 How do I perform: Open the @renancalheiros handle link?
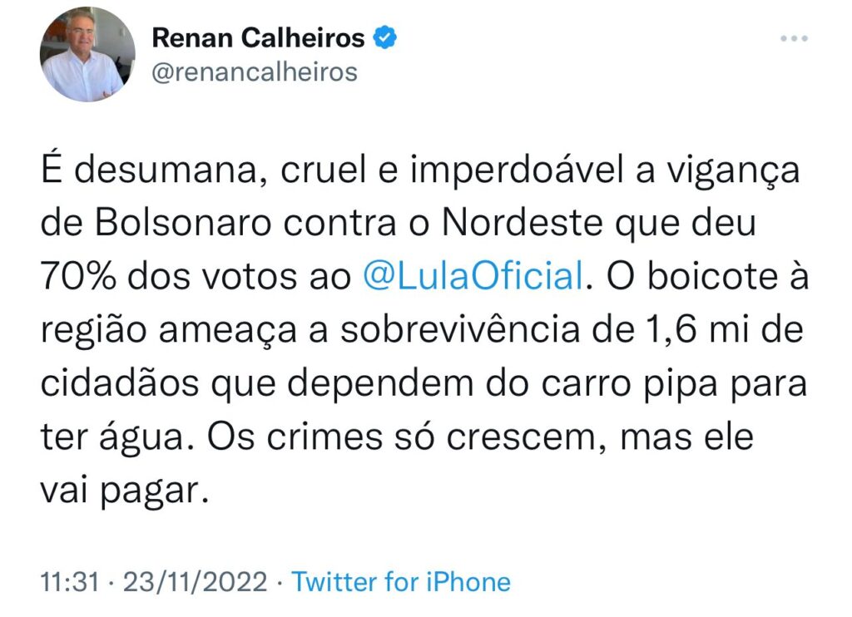pos(253,72)
